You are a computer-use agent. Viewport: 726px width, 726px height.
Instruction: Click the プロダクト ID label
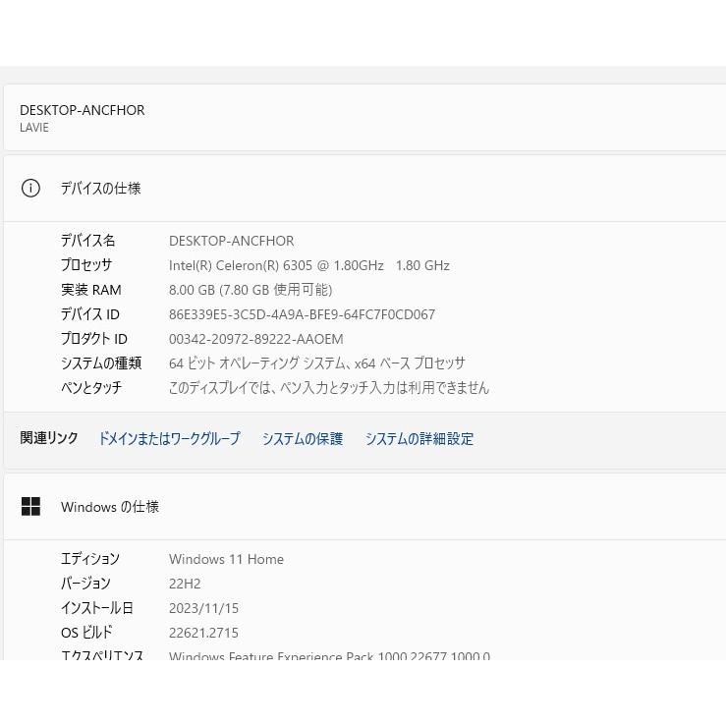(x=94, y=339)
